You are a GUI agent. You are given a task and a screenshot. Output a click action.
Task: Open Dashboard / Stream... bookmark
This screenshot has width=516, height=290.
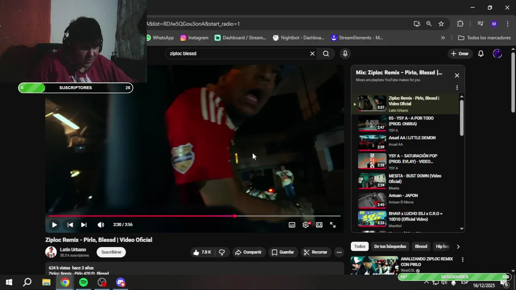click(x=240, y=38)
